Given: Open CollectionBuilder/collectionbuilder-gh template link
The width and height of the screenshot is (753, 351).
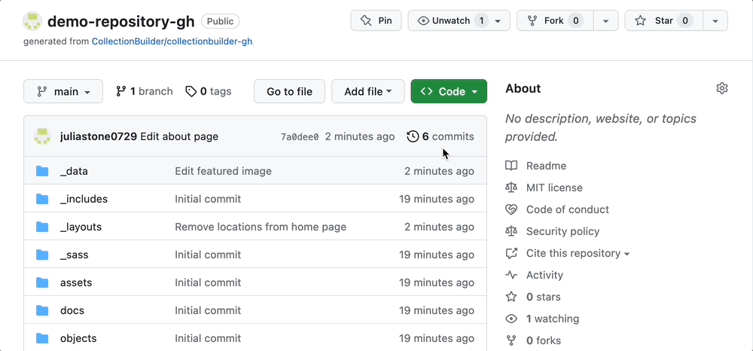Looking at the screenshot, I should click(172, 41).
